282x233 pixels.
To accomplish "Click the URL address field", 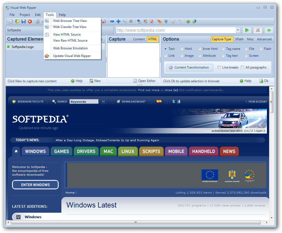I will pos(176,30).
